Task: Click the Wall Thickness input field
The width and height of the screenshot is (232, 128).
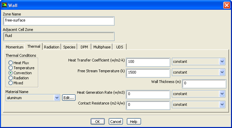Action: point(204,84)
